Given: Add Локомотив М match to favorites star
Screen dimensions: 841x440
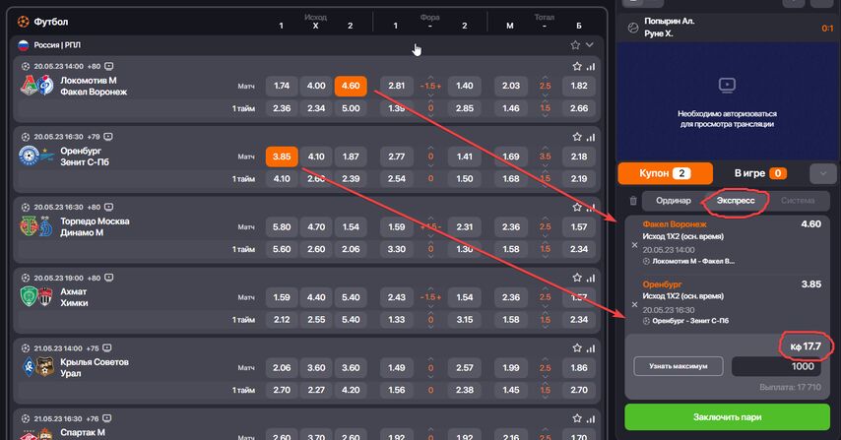Looking at the screenshot, I should click(576, 67).
